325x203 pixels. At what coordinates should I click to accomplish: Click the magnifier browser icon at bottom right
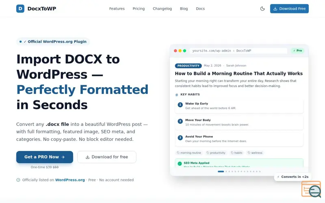[x=311, y=189]
